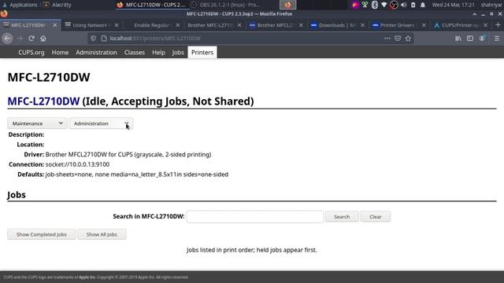Viewport: 504px width, 283px height.
Task: Close the Enable Regular tab
Action: 178,25
